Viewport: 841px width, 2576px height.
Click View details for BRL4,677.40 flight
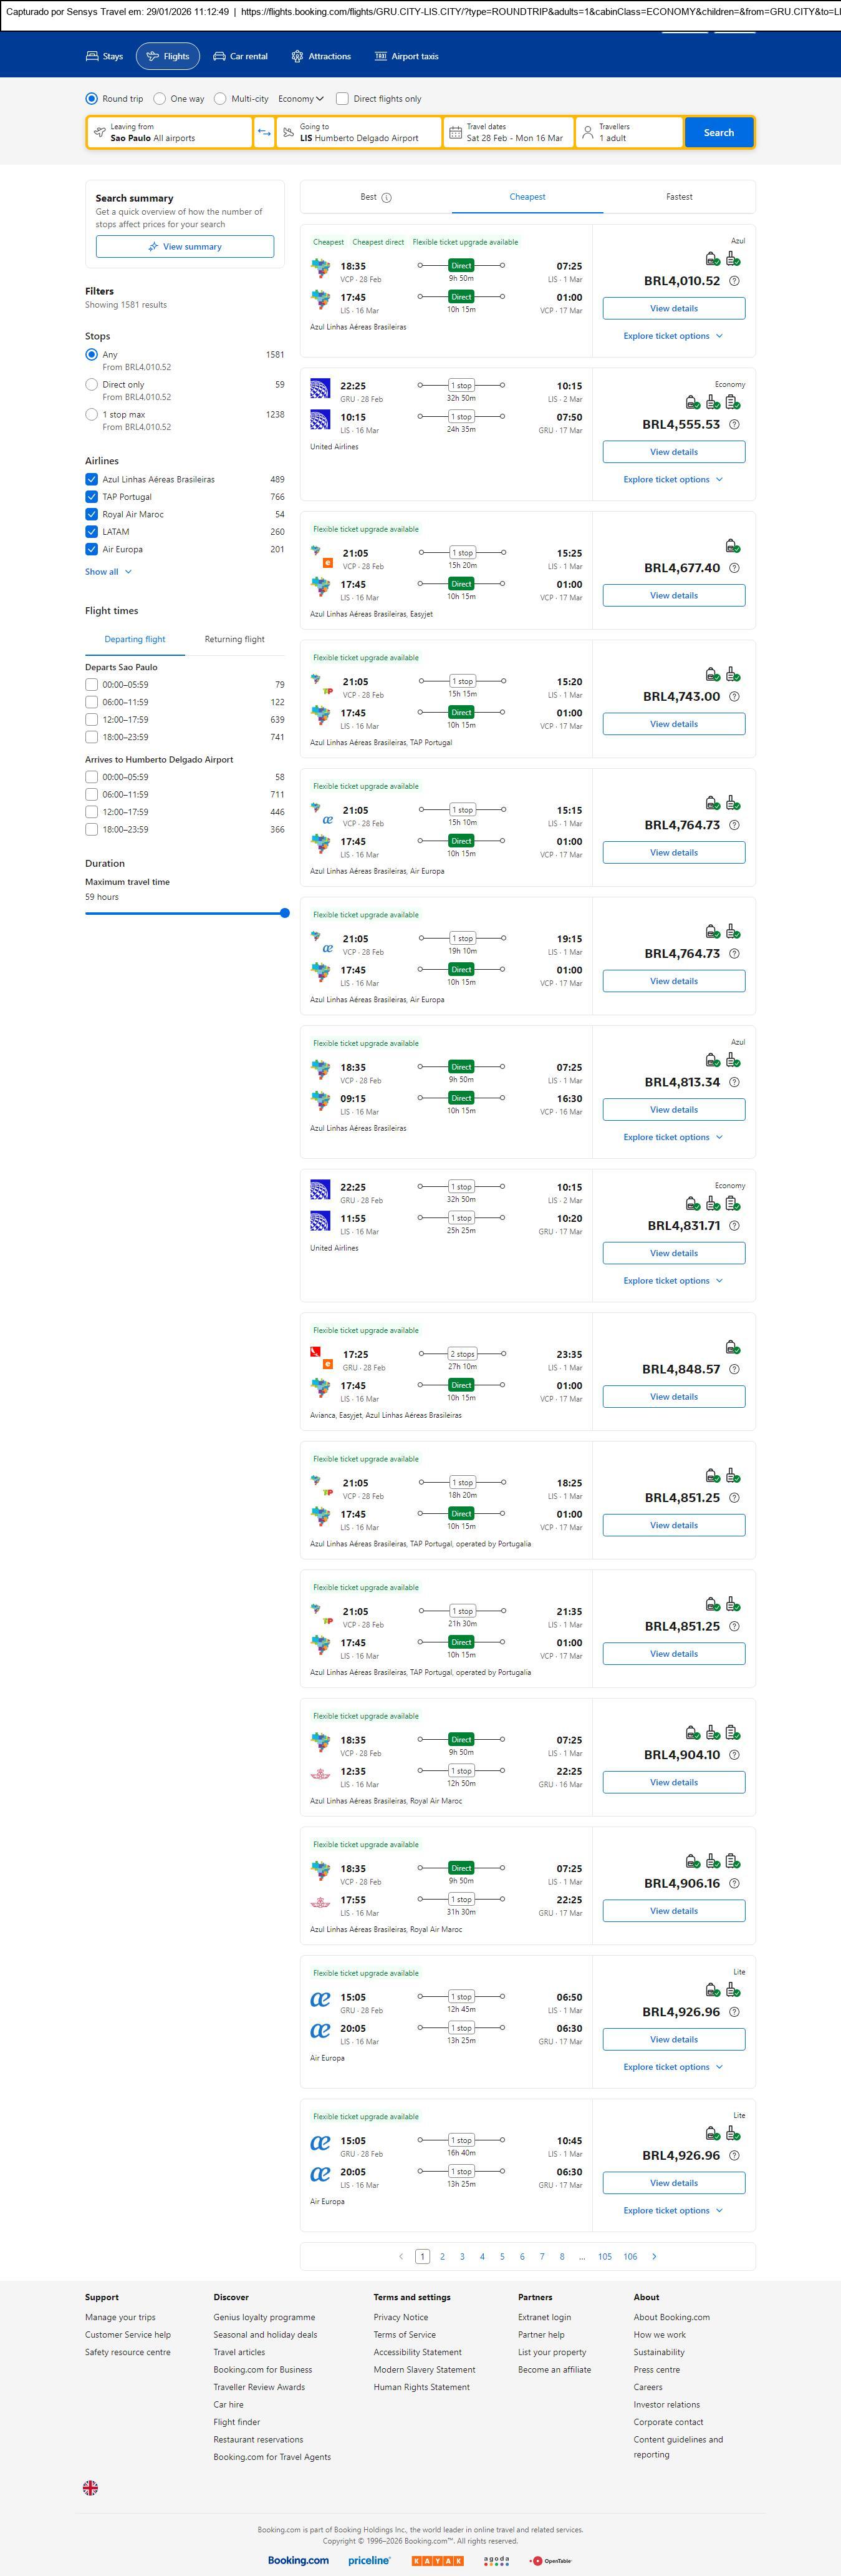[673, 595]
